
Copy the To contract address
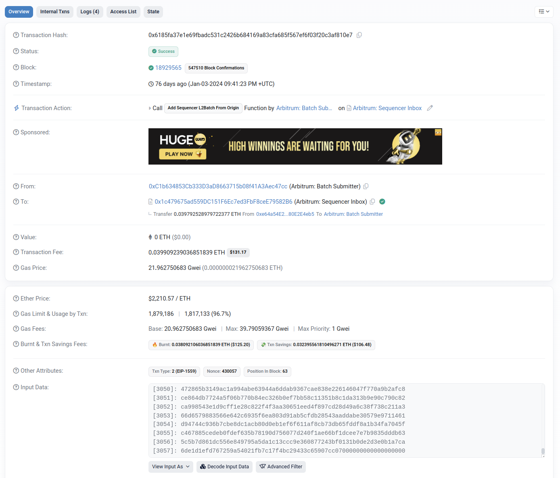[372, 202]
